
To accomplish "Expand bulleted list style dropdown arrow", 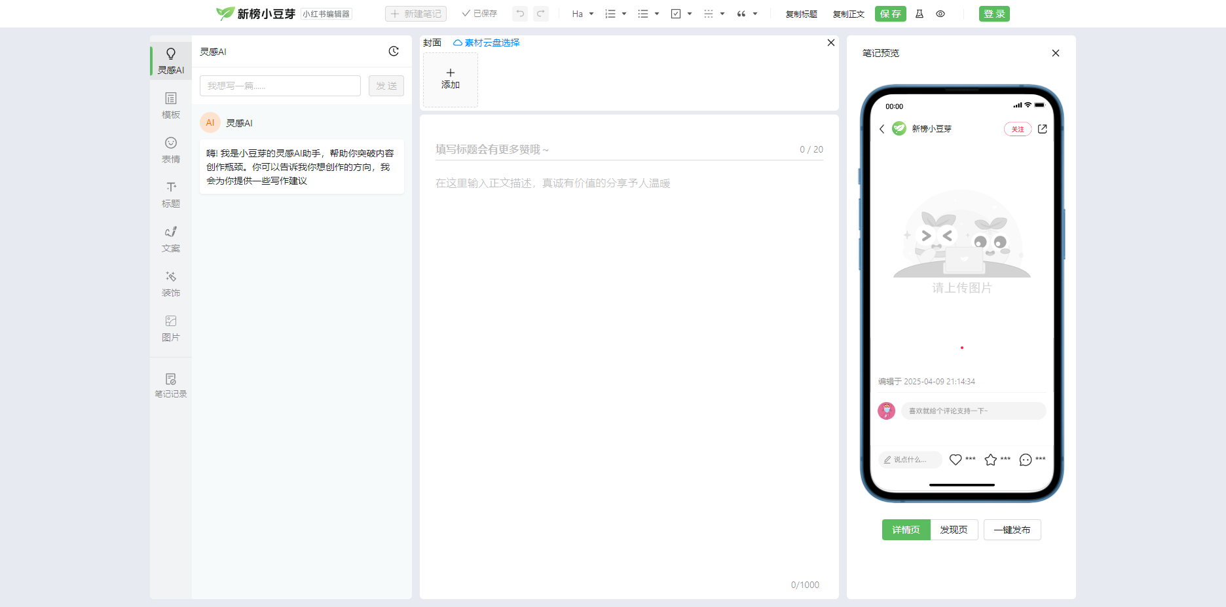I will point(657,14).
